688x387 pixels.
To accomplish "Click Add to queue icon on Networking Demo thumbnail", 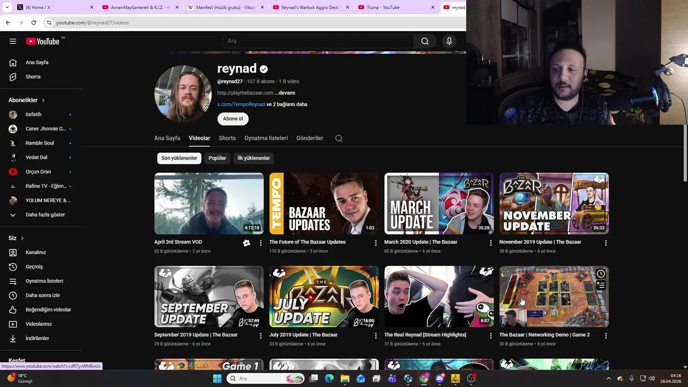I will [601, 285].
